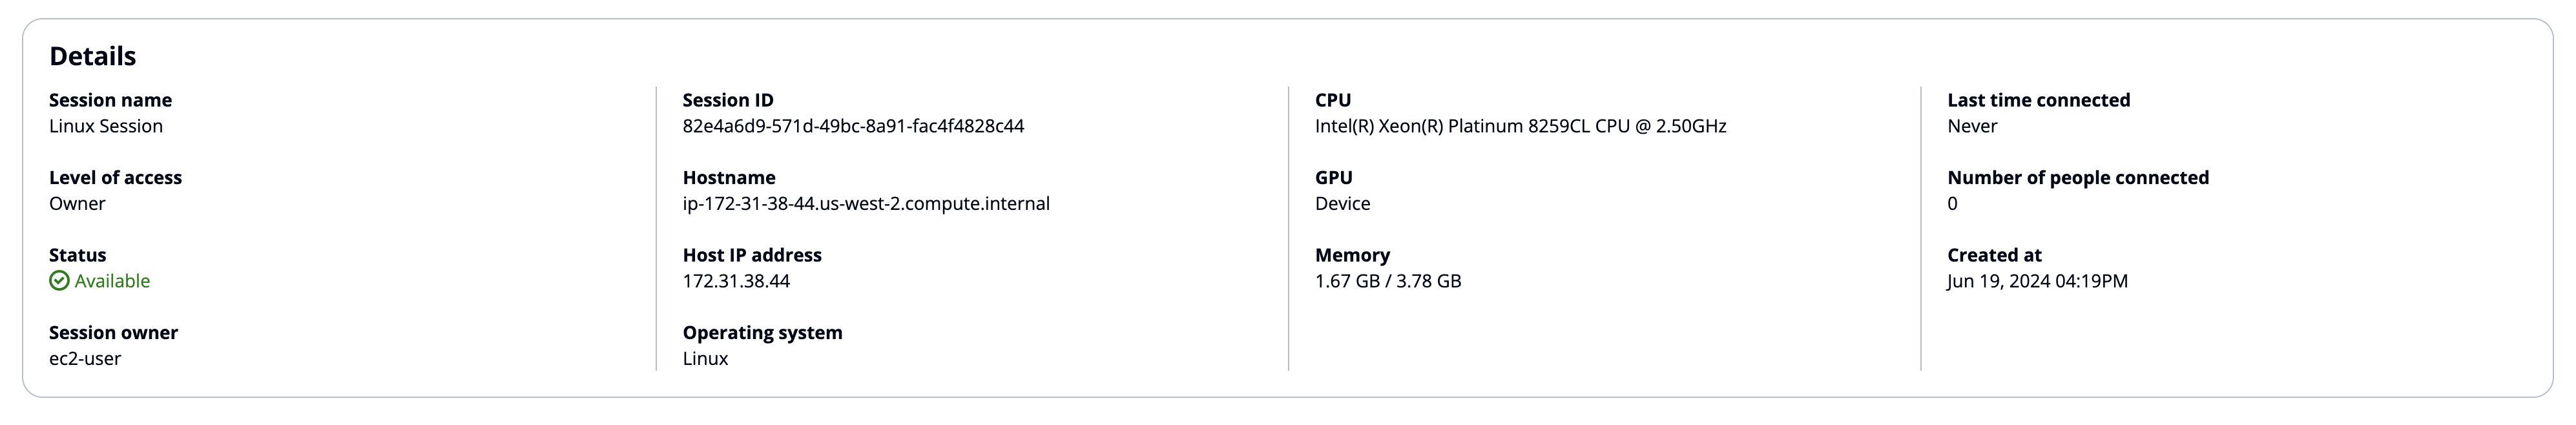
Task: Click the Session ID label
Action: [x=727, y=100]
